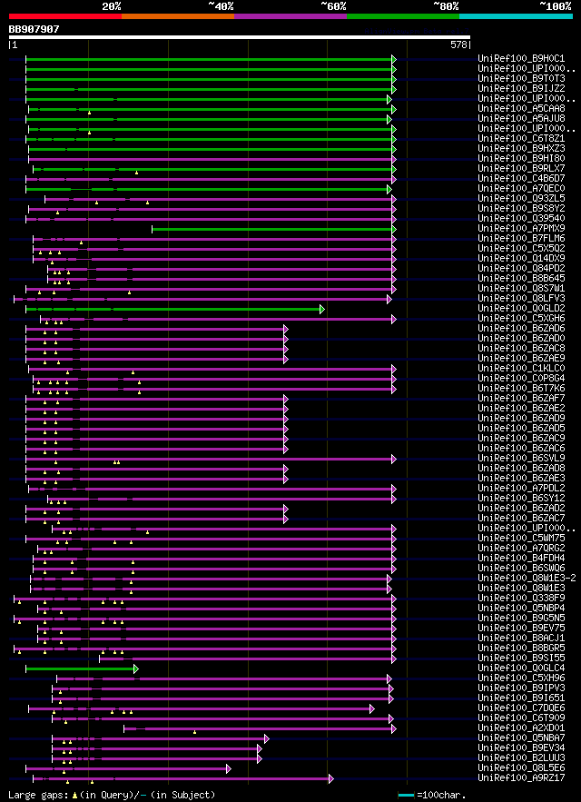Click the UniRef100_Q39540 hit label

tap(521, 218)
